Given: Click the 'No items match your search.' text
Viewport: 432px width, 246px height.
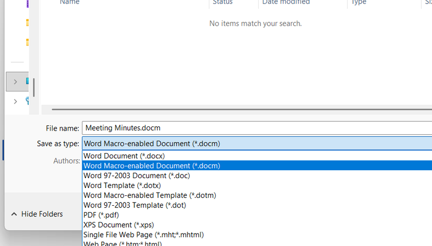Looking at the screenshot, I should [256, 24].
